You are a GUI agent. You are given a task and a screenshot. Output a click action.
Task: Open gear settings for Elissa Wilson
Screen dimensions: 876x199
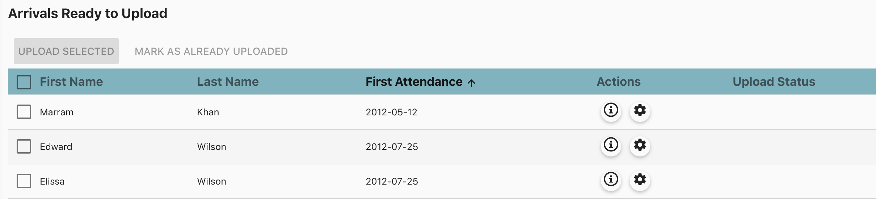click(x=640, y=180)
